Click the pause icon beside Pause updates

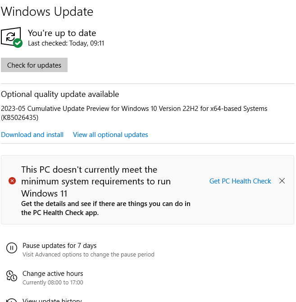pos(11,248)
